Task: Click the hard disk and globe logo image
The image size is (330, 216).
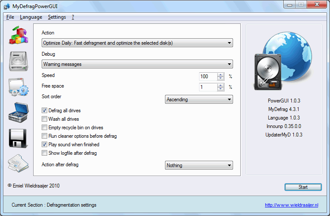Action: point(283,61)
